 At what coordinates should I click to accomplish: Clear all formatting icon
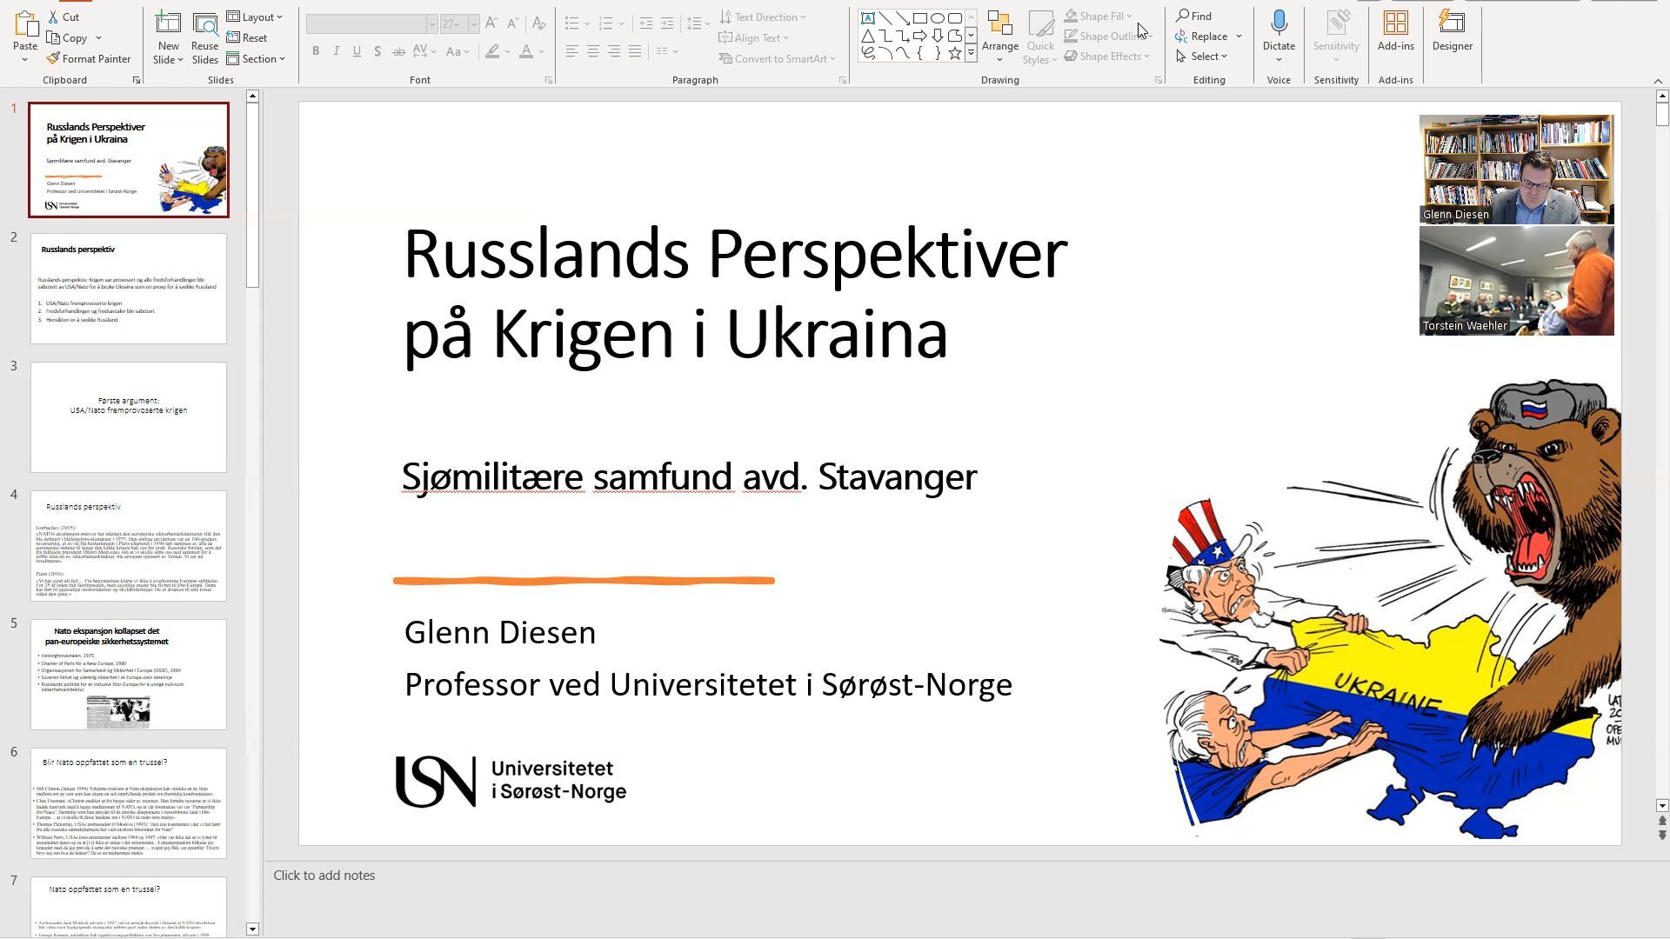(x=538, y=23)
